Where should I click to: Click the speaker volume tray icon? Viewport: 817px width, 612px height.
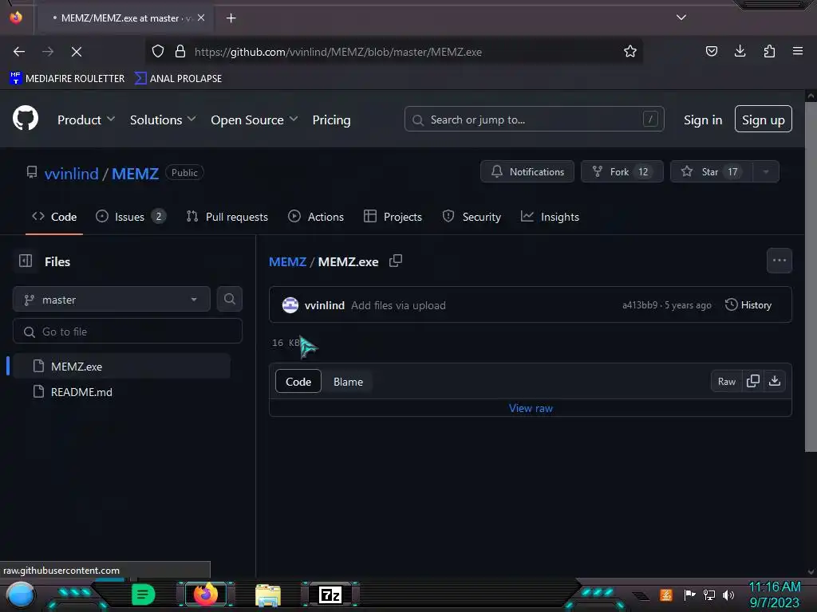(728, 594)
